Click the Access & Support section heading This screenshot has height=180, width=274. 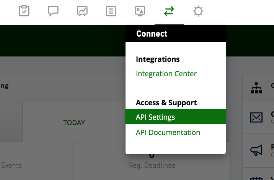point(166,103)
